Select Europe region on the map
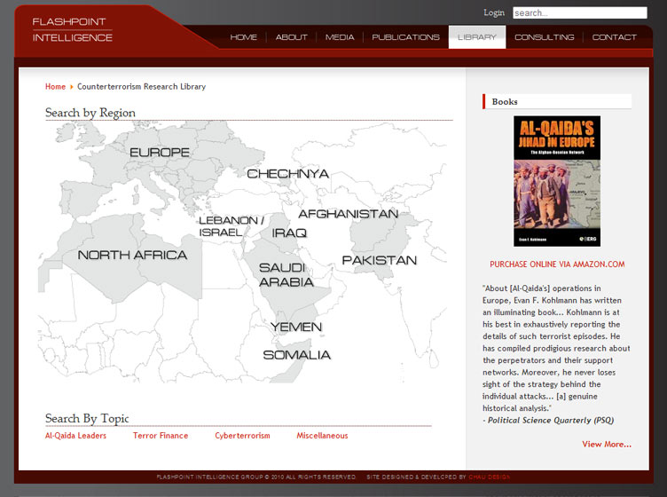The image size is (667, 497). 160,153
